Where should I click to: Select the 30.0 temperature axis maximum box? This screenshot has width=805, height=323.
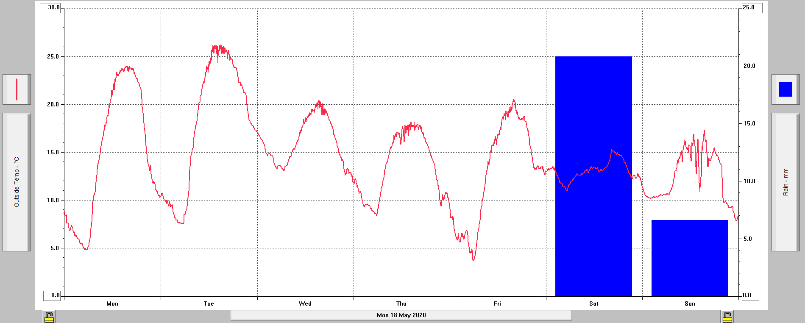click(x=50, y=8)
